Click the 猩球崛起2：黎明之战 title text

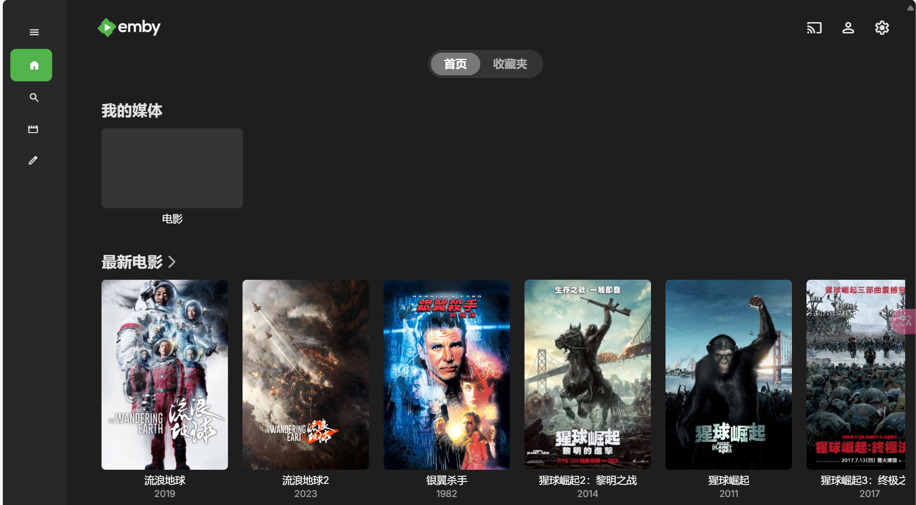(x=587, y=480)
